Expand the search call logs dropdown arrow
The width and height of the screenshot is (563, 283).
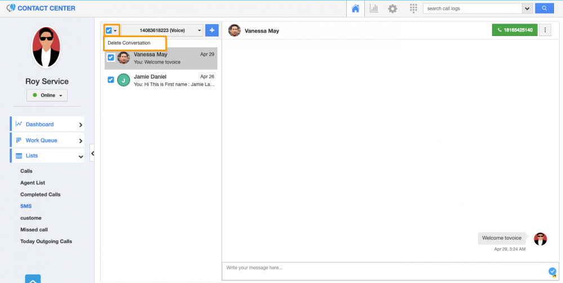[528, 8]
